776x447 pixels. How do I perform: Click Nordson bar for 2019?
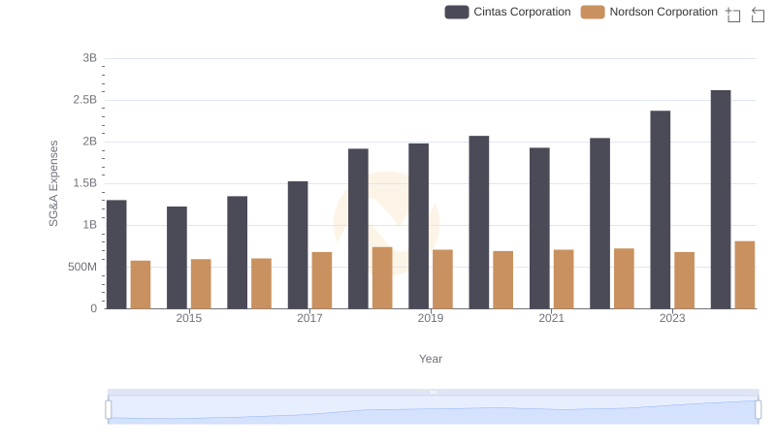tap(442, 279)
